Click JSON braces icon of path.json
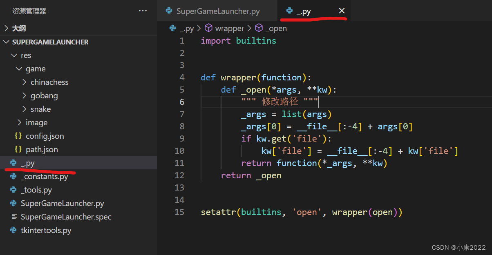The width and height of the screenshot is (492, 255). pyautogui.click(x=18, y=149)
